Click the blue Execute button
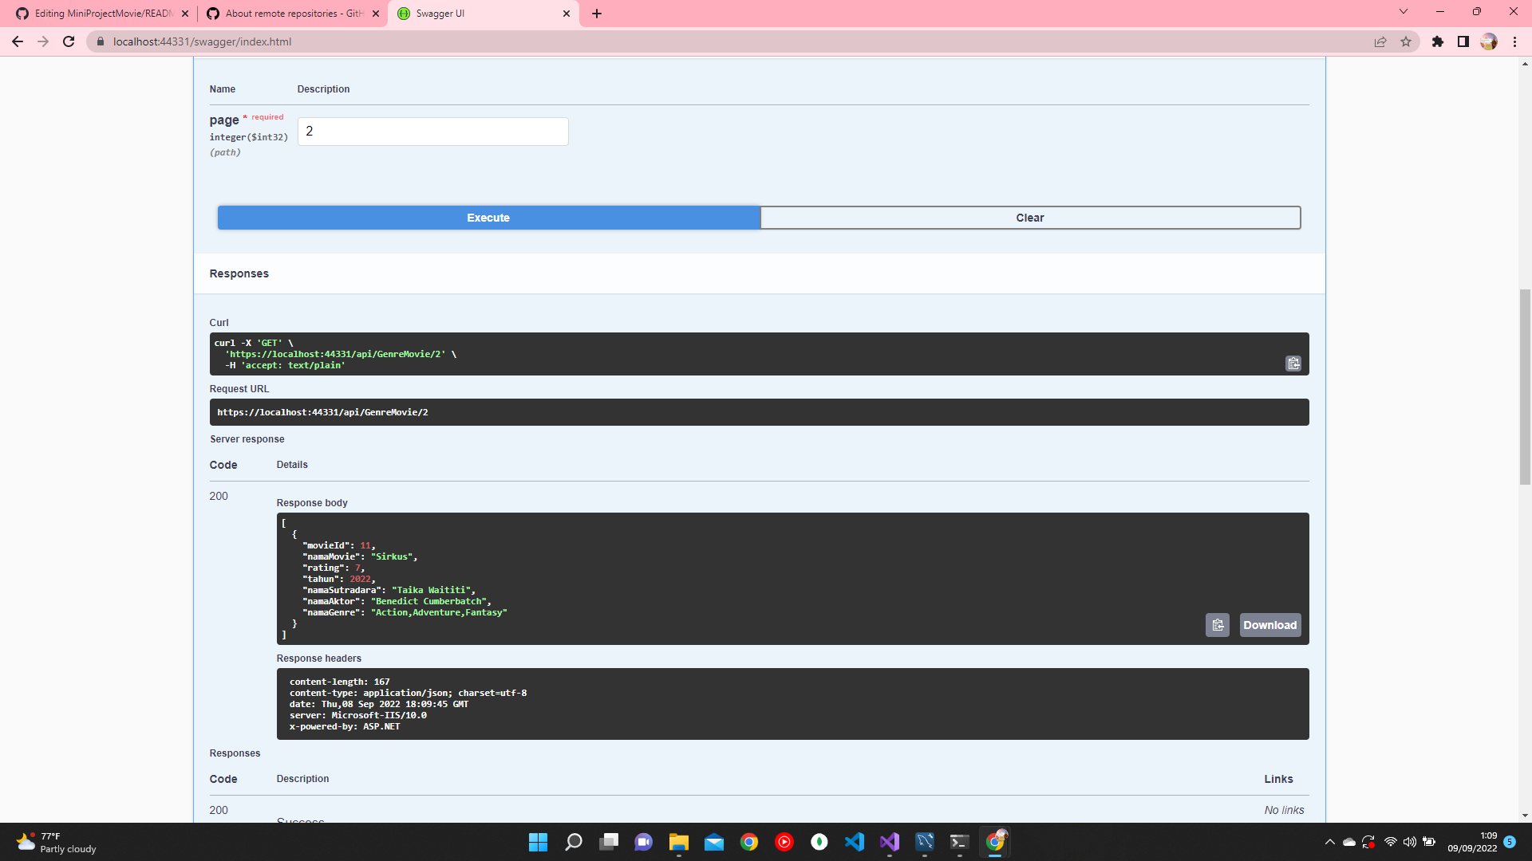Image resolution: width=1532 pixels, height=861 pixels. (x=488, y=218)
